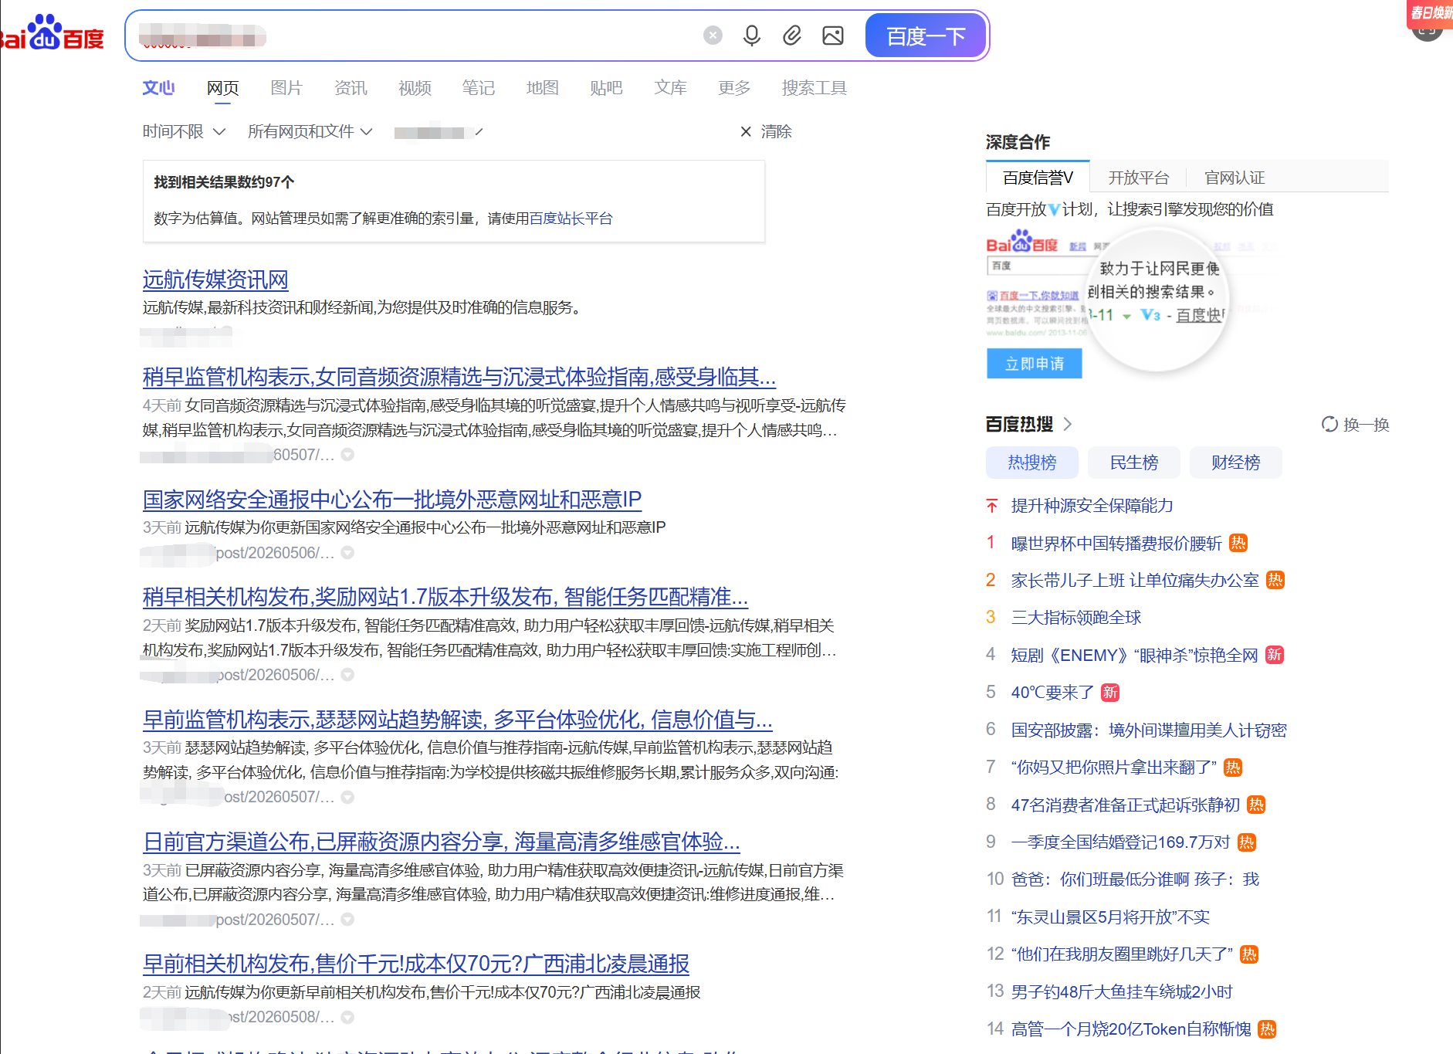Open 家长带儿子上班 hot search

click(x=1135, y=581)
